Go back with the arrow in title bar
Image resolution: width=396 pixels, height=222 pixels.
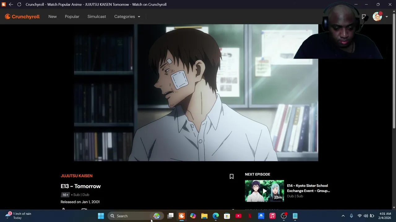(x=11, y=4)
